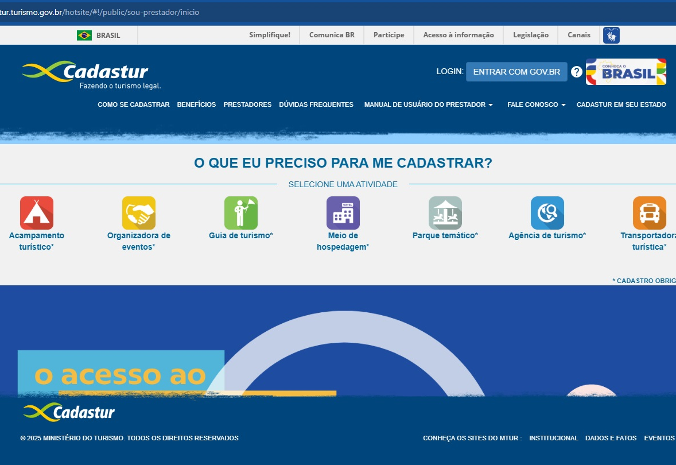Viewport: 676px width, 465px height.
Task: Choose the Agência de turismo globe icon
Action: [547, 213]
